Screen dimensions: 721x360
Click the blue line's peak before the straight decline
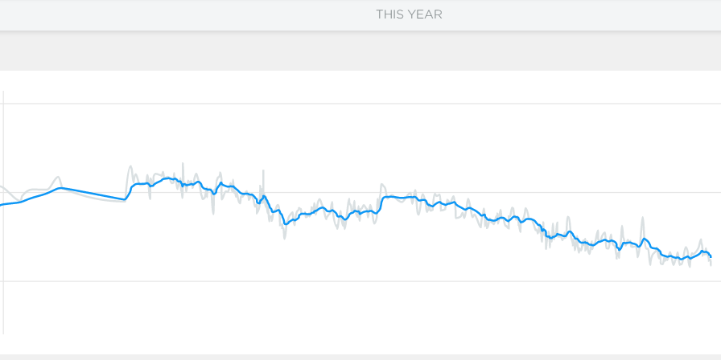click(60, 188)
